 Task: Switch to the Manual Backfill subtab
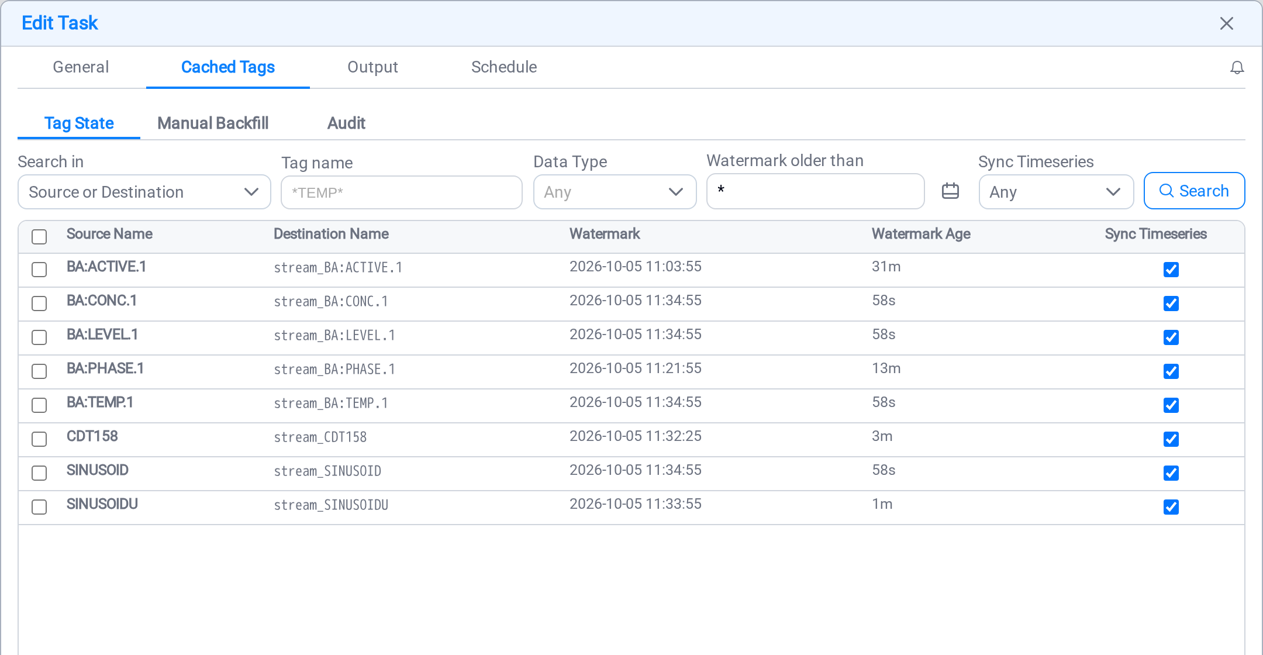(x=213, y=123)
